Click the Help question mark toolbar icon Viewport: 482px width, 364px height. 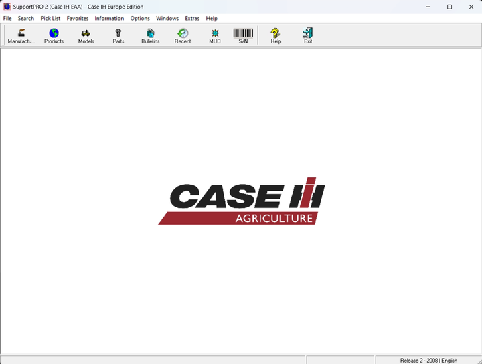pos(276,36)
